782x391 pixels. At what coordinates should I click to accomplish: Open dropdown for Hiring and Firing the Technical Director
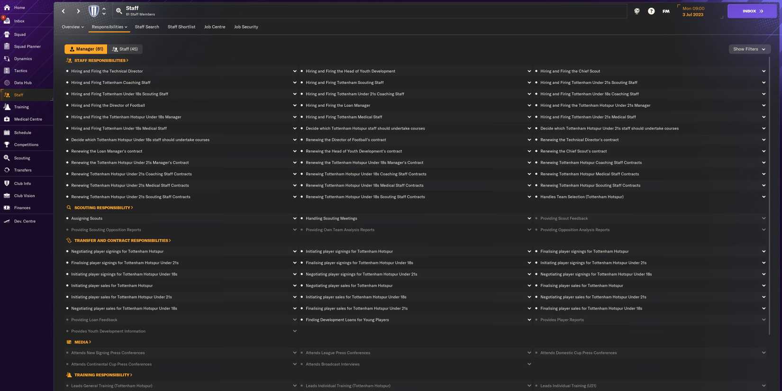(294, 72)
